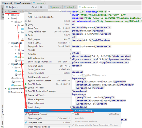Viewport: 142px width, 128px height.
Task: Click the External Libraries icon
Action: (9, 89)
